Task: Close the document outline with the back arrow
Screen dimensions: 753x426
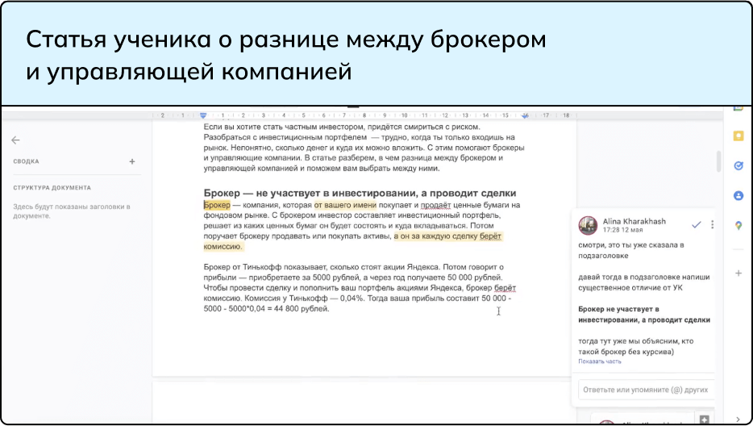Action: pyautogui.click(x=15, y=140)
